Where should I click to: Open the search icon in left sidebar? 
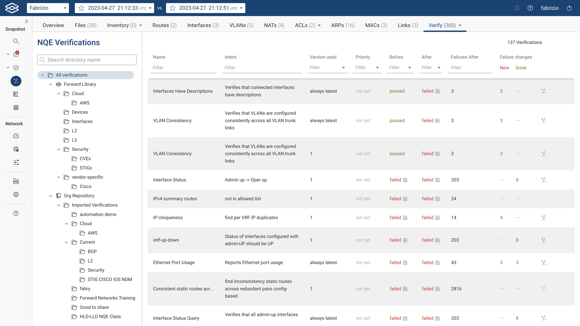16,41
